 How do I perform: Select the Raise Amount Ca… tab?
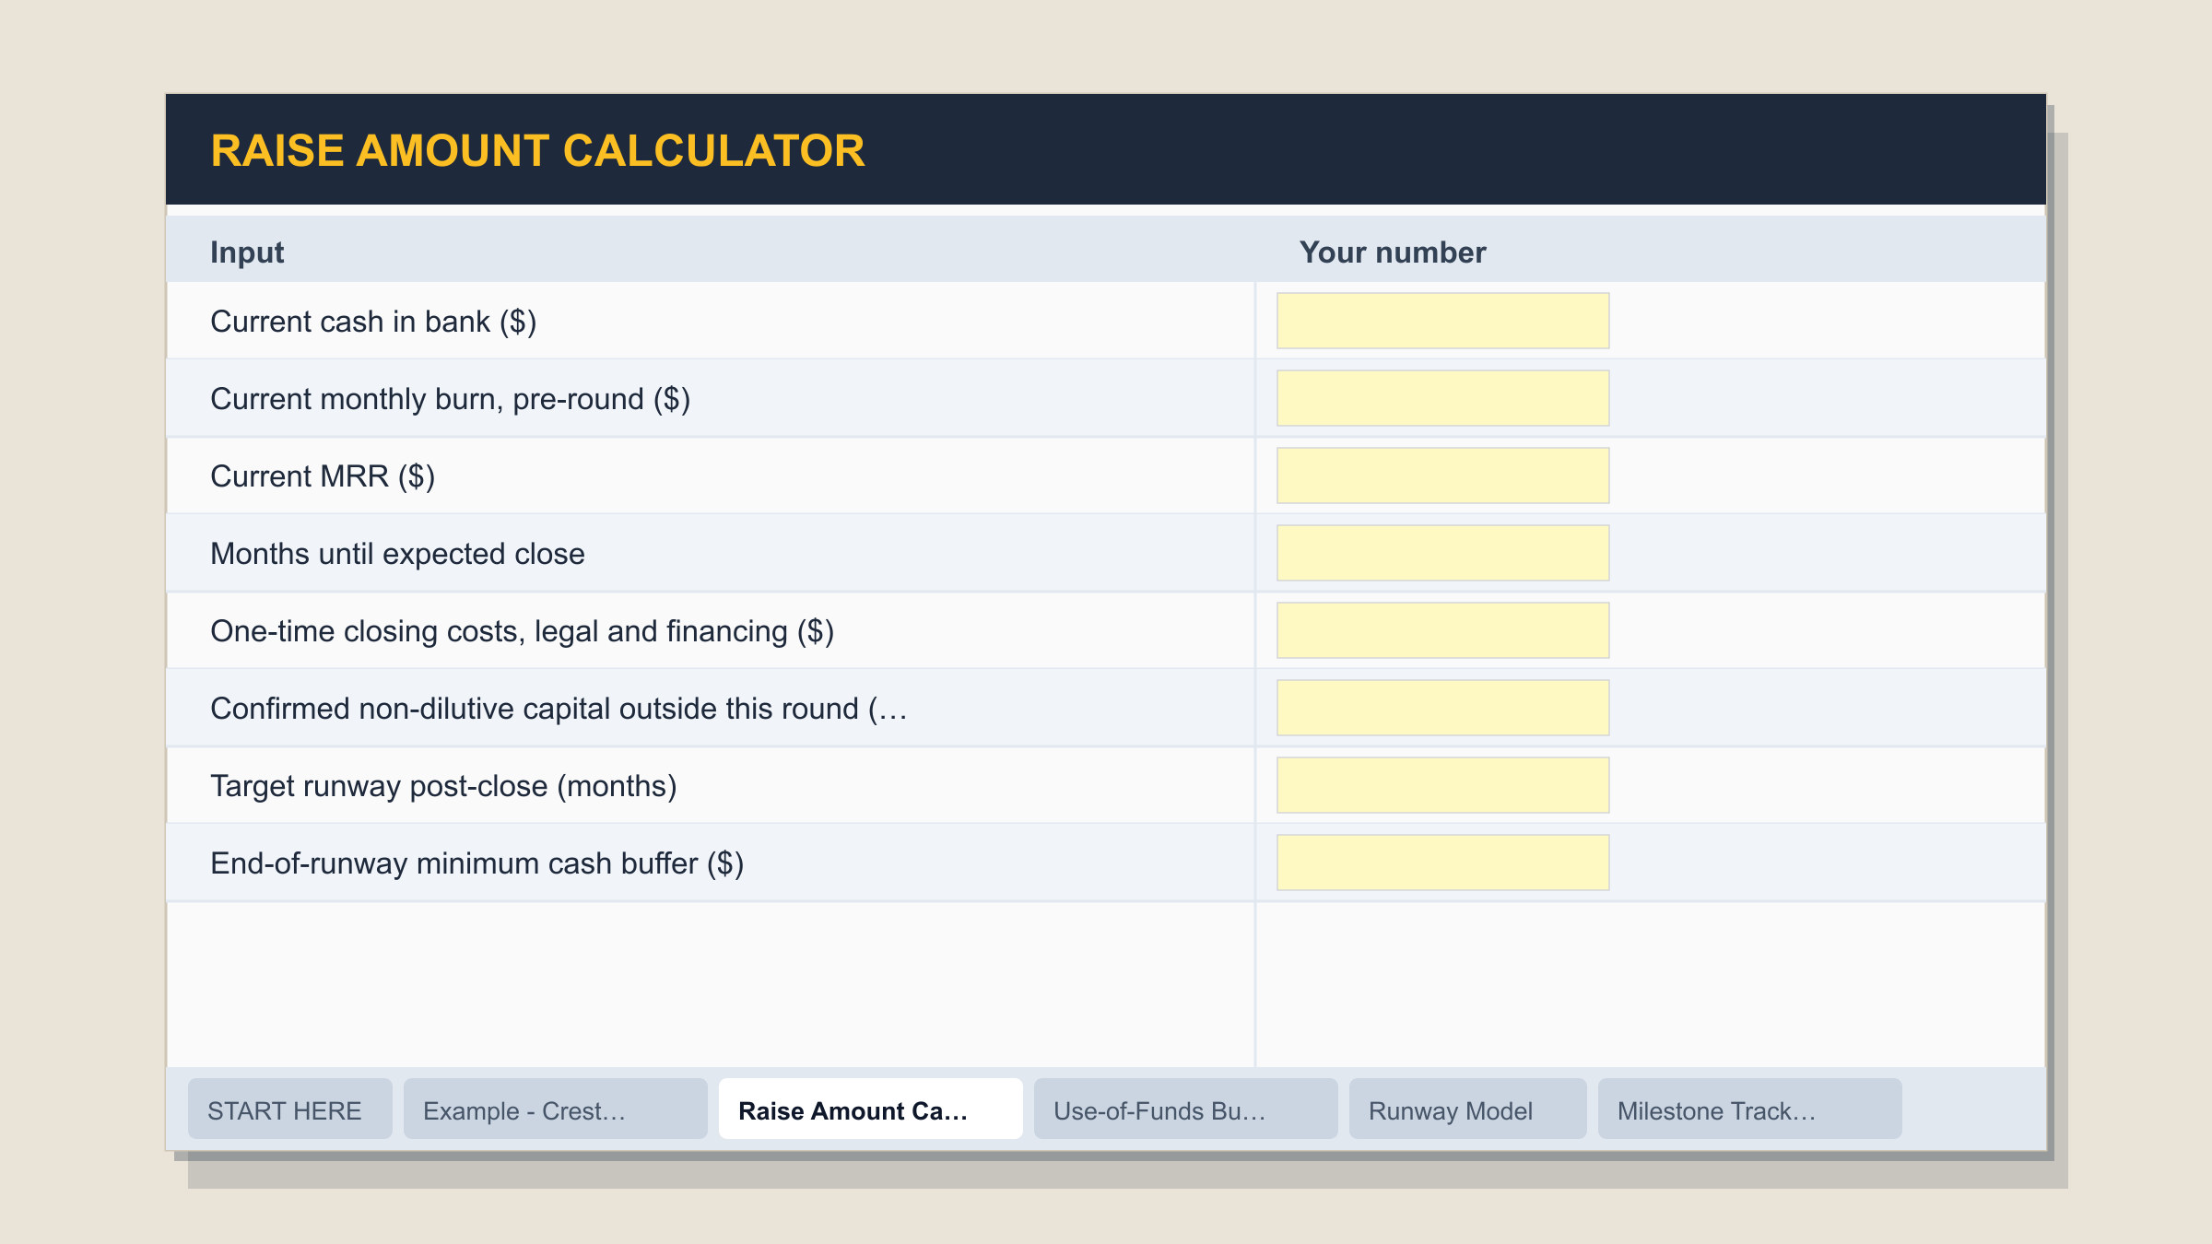tap(870, 1109)
